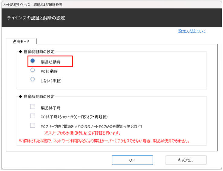The height and width of the screenshot is (171, 223).
Task: Click the PC終了時(シャットダウン・ログオフ・再起動) label
Action: tap(74, 117)
